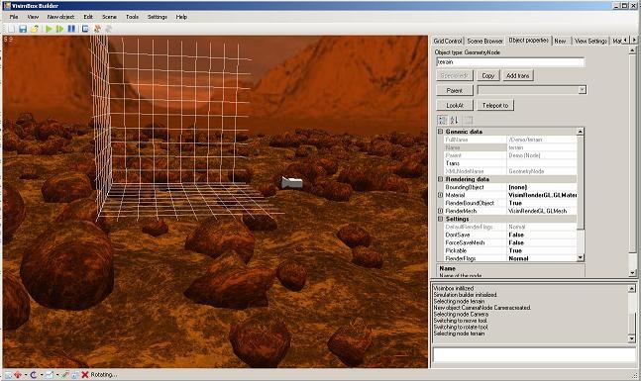Image resolution: width=641 pixels, height=381 pixels.
Task: Select the BoundingObject property row
Action: [x=510, y=187]
